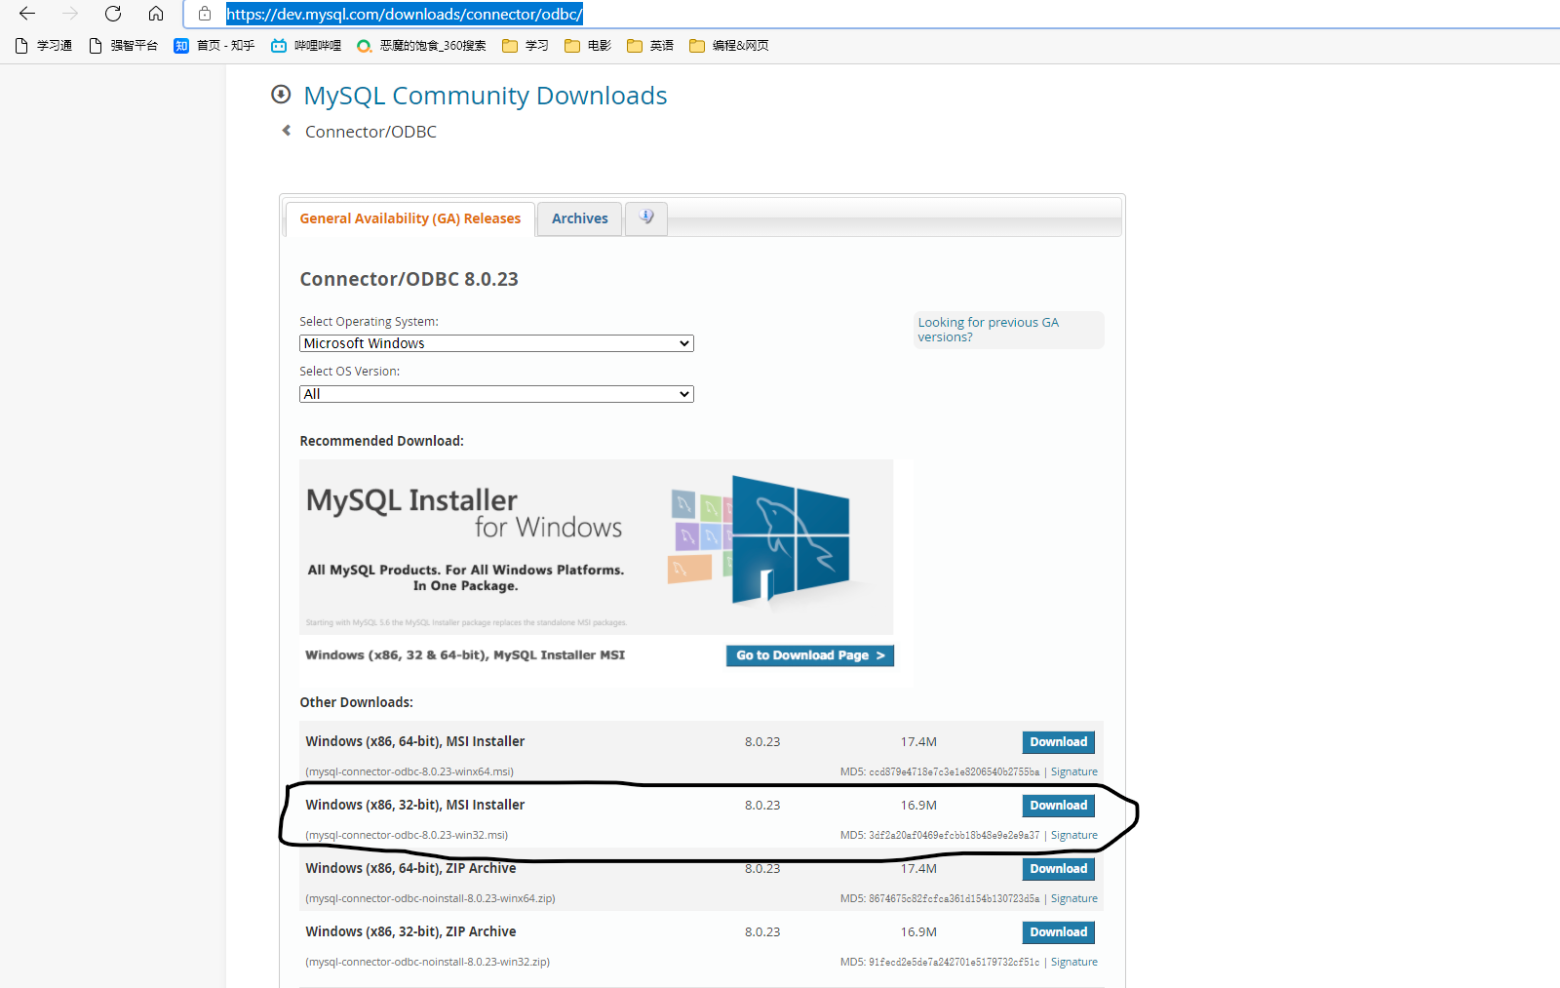Open the 首页 - 知乎 bookmark
The image size is (1560, 988).
(x=214, y=46)
